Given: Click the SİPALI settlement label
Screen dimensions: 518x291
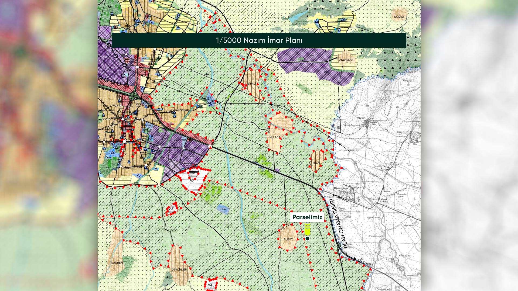Looking at the screenshot, I should pyautogui.click(x=251, y=84).
